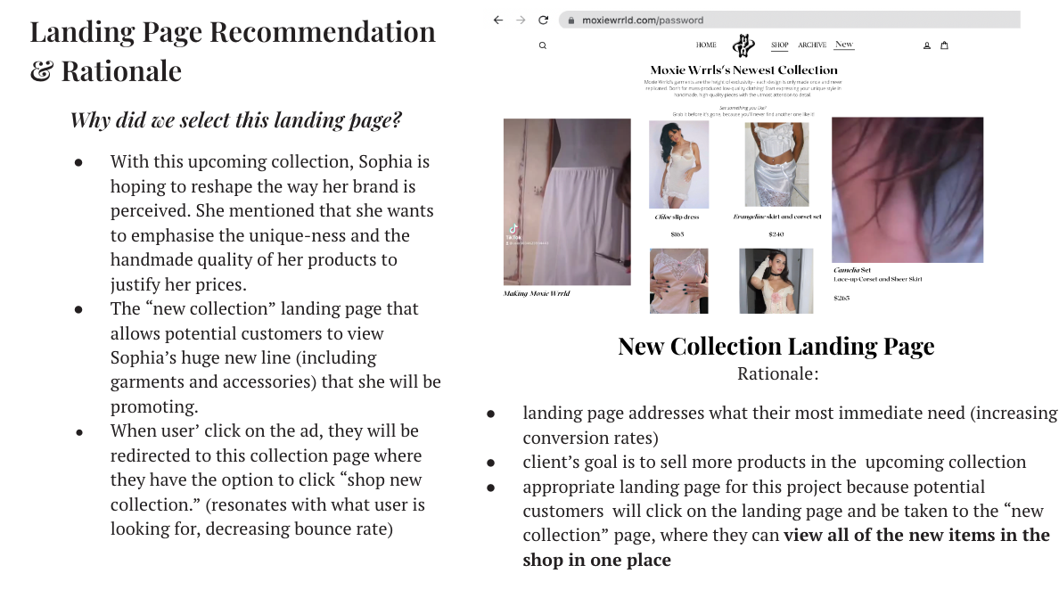Click the bold text view all of the new items

coord(786,547)
